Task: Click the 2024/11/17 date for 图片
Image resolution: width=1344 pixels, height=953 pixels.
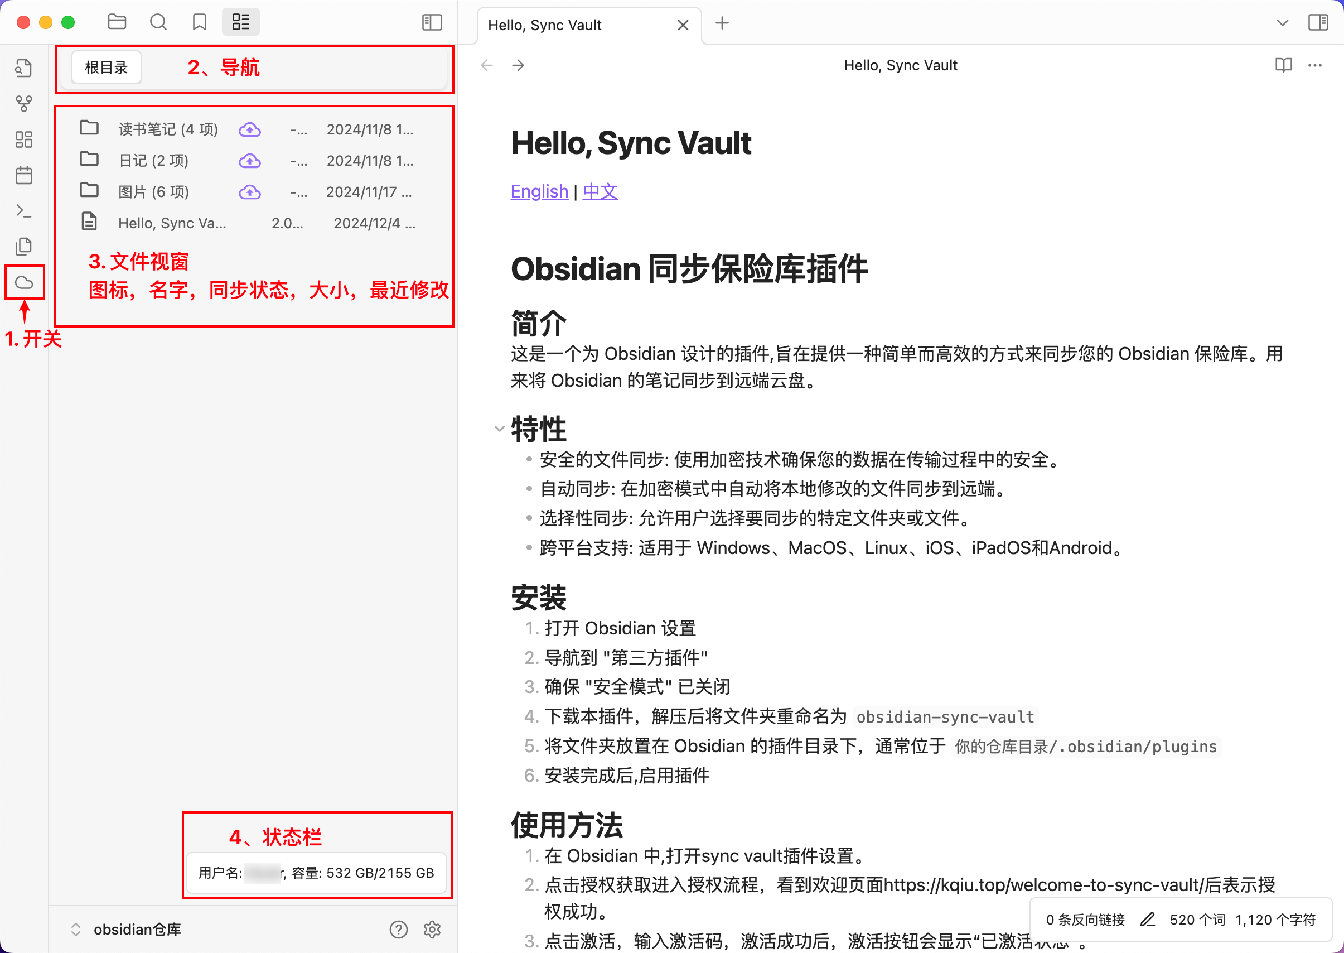Action: [369, 192]
